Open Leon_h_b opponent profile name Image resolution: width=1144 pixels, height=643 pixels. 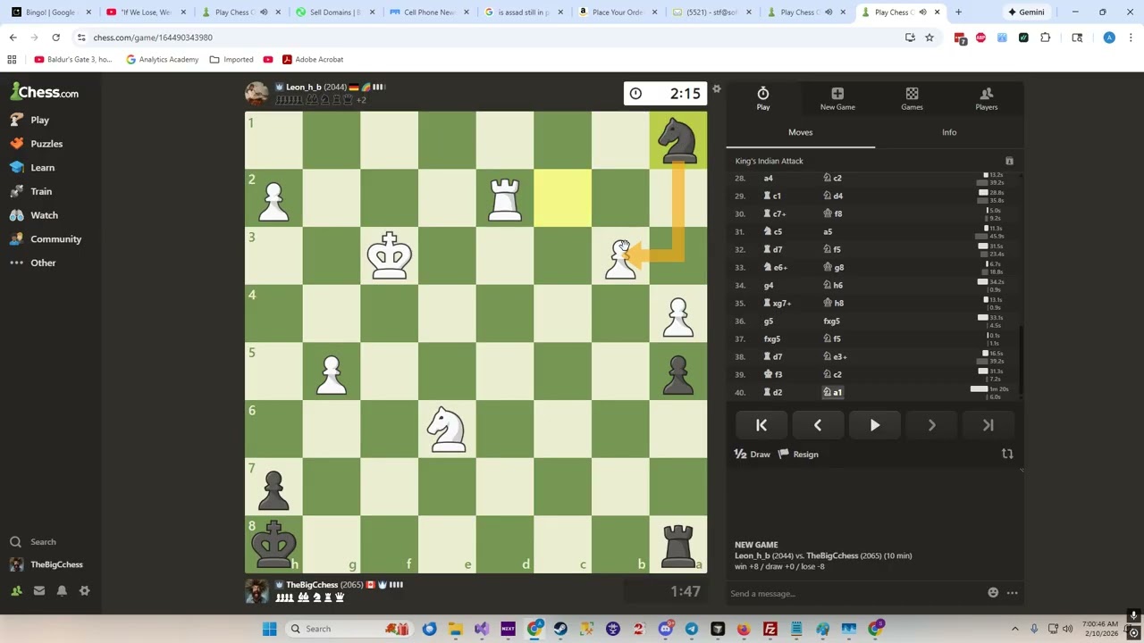(303, 88)
